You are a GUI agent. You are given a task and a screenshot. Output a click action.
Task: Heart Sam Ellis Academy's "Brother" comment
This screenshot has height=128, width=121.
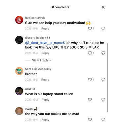coord(90,80)
